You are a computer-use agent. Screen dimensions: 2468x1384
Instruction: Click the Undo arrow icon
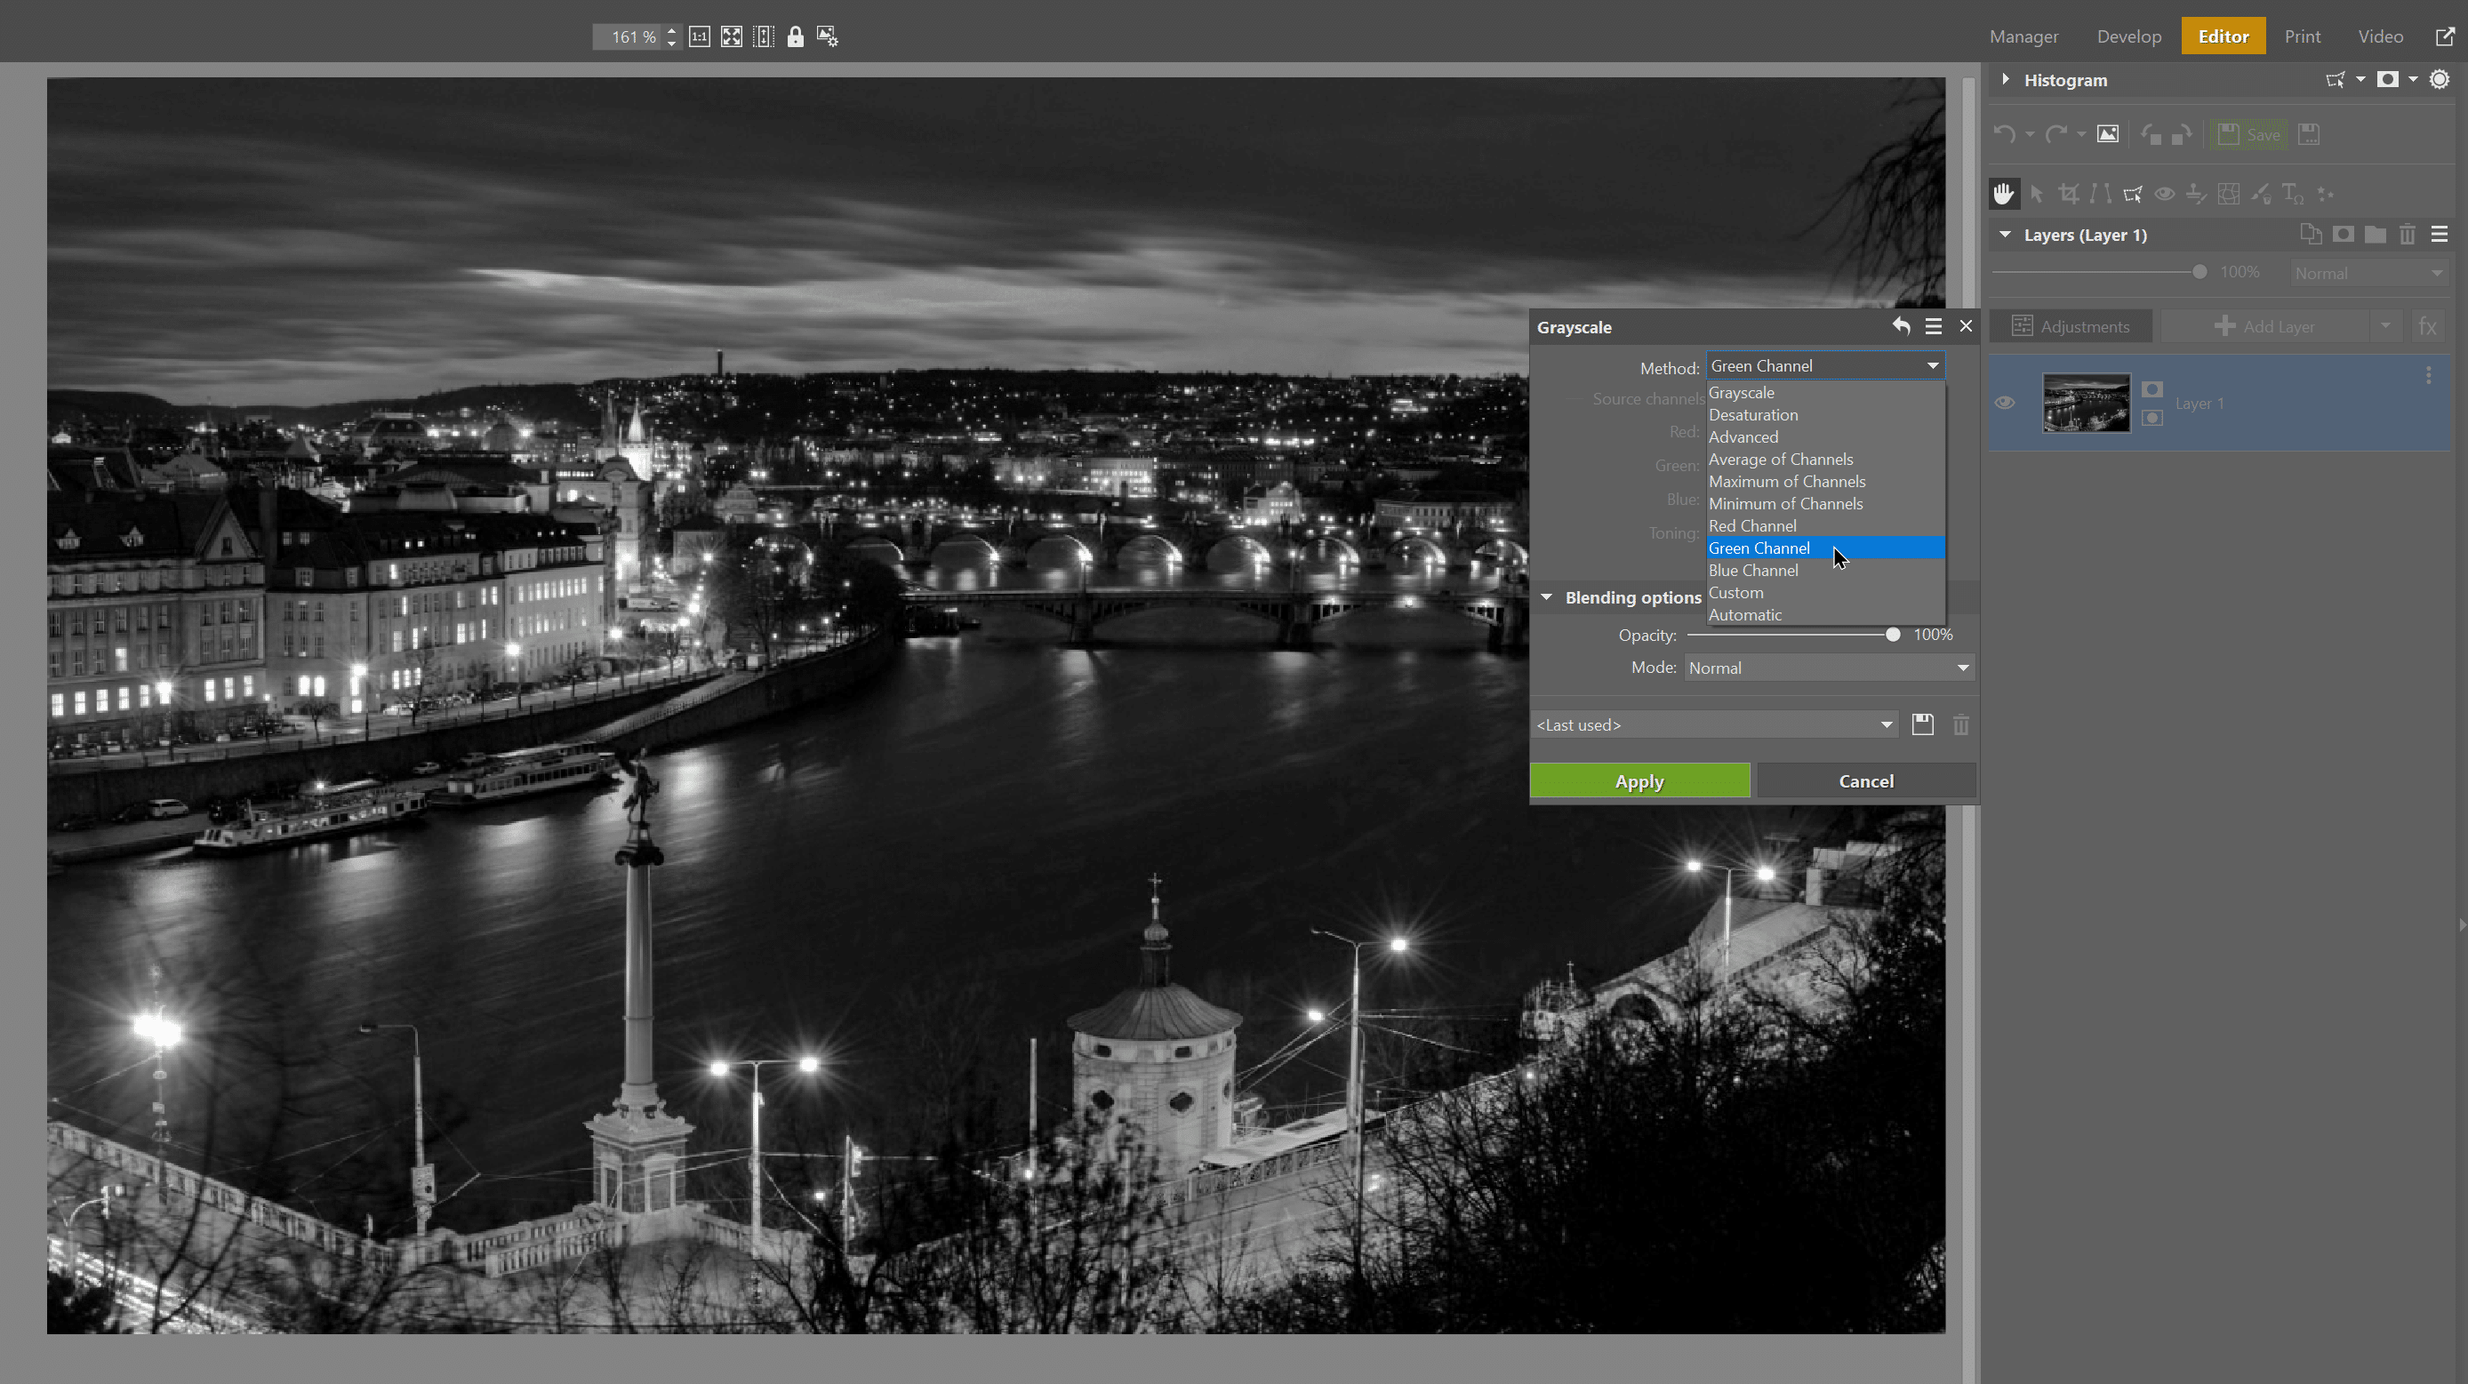pyautogui.click(x=2003, y=134)
